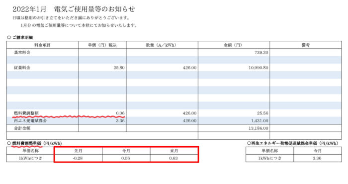Click '1kWhにつき' in the 再生エネルギー賦課金単価 table
Viewport: 348px width, 184px height.
click(269, 158)
